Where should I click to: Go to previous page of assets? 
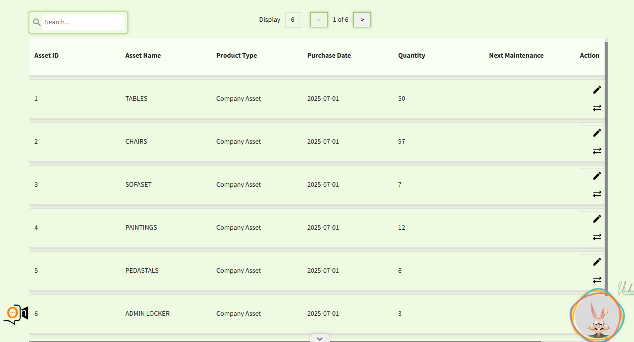[x=319, y=20]
